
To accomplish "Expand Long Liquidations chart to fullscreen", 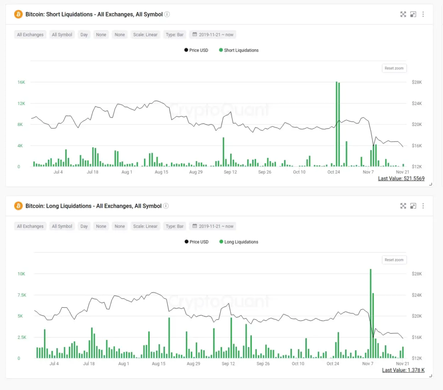I will click(403, 206).
